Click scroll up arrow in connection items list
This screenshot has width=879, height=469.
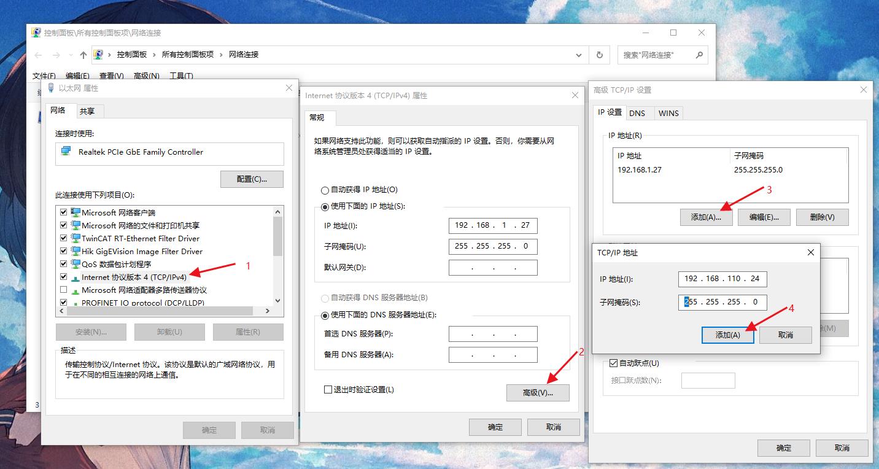pos(277,211)
